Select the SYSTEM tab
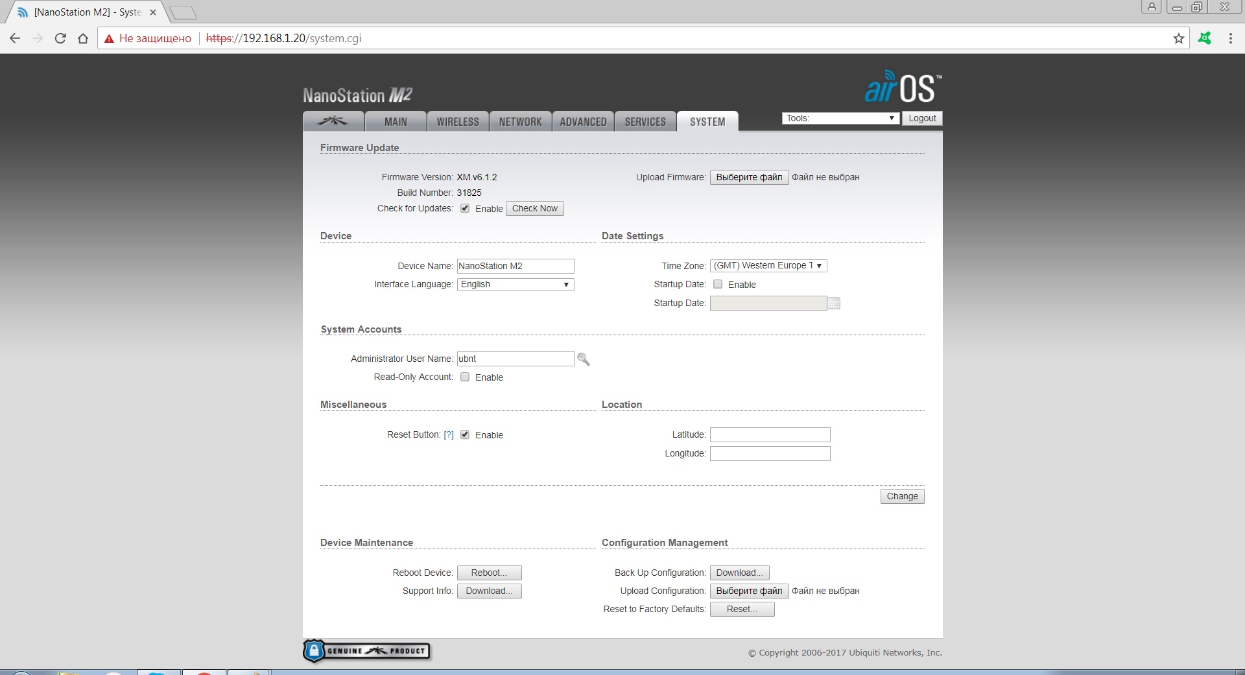The height and width of the screenshot is (675, 1245). click(707, 121)
